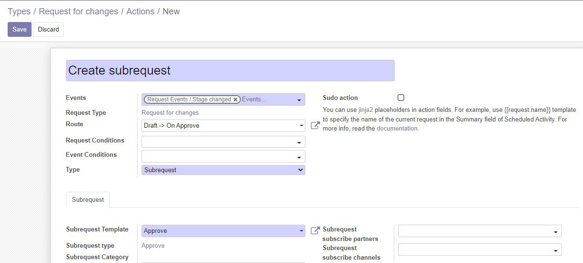Click the Discard button
This screenshot has height=263, width=583.
pyautogui.click(x=48, y=29)
